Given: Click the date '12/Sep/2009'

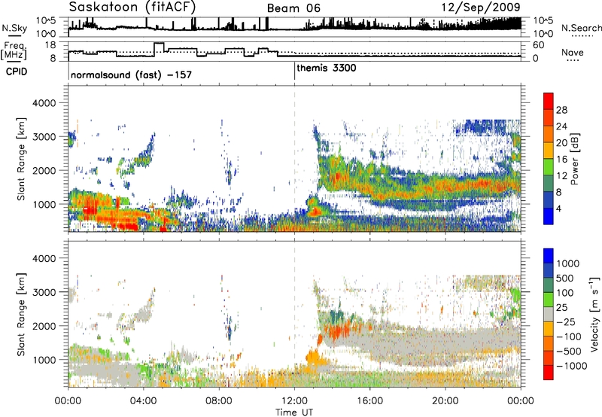Looking at the screenshot, I should [x=481, y=7].
